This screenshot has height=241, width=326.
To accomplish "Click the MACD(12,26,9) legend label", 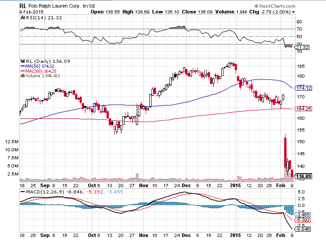I will tap(45, 192).
